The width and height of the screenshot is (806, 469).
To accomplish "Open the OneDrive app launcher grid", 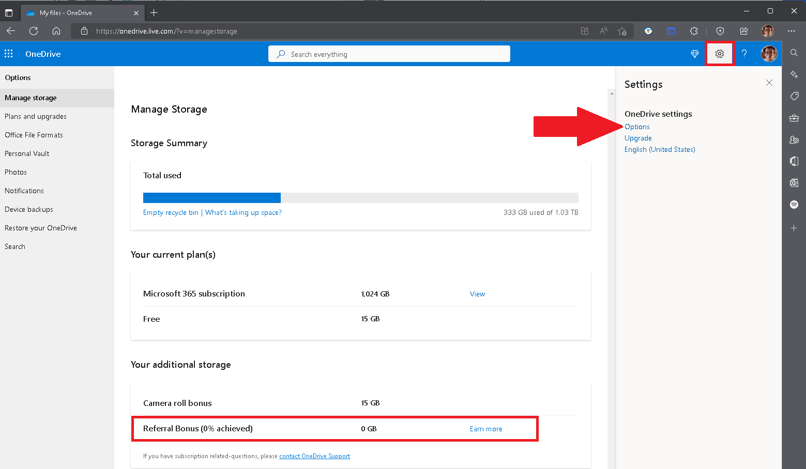I will 9,54.
